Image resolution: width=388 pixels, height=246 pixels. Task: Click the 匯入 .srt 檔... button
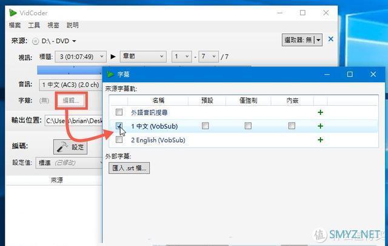(x=129, y=168)
